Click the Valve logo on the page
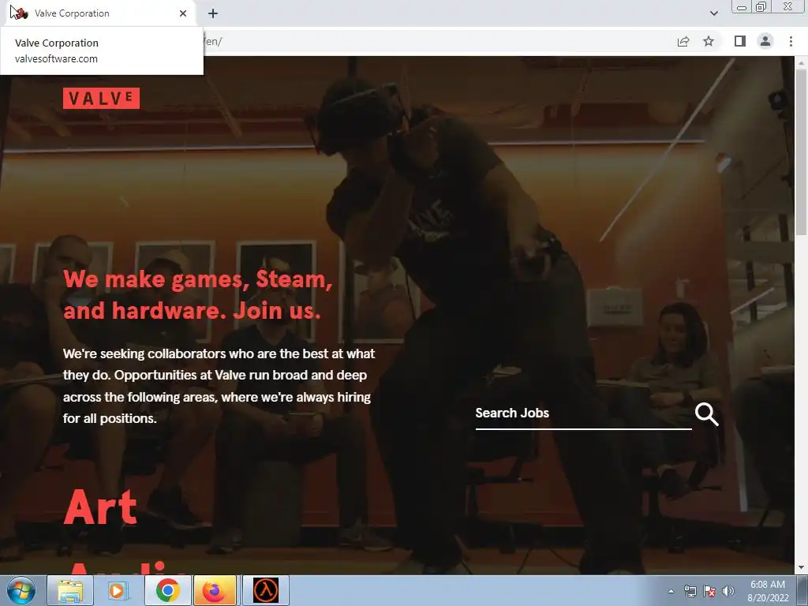808x606 pixels. tap(102, 99)
